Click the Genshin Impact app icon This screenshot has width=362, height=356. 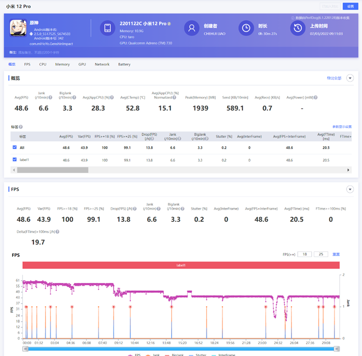(18, 28)
